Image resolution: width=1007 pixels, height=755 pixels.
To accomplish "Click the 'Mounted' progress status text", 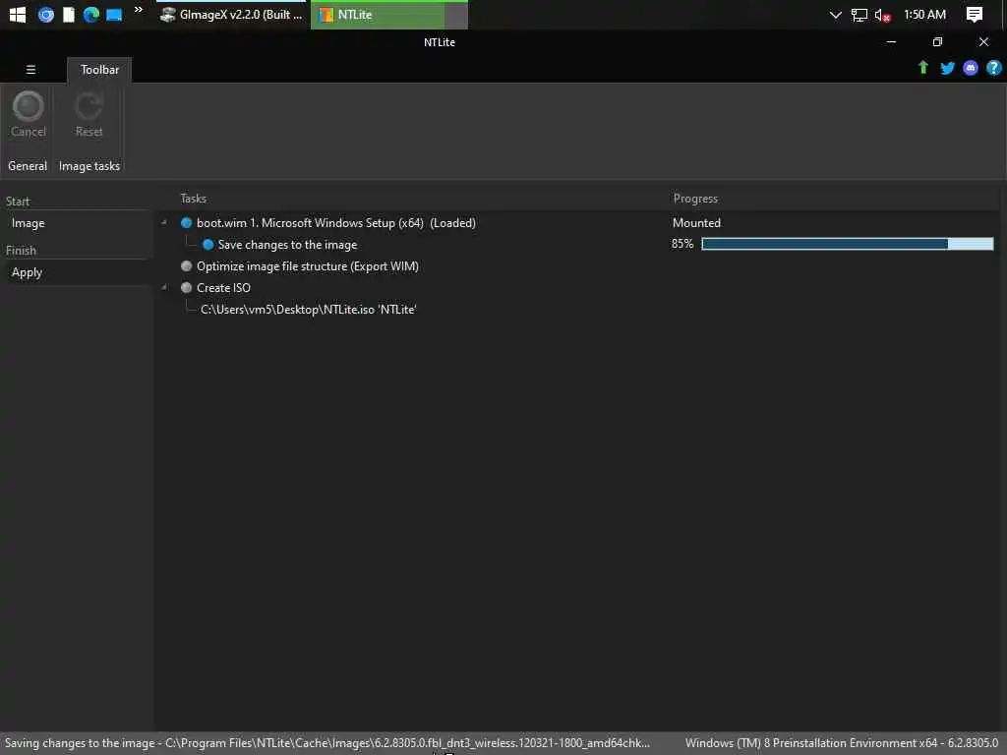I will (696, 223).
